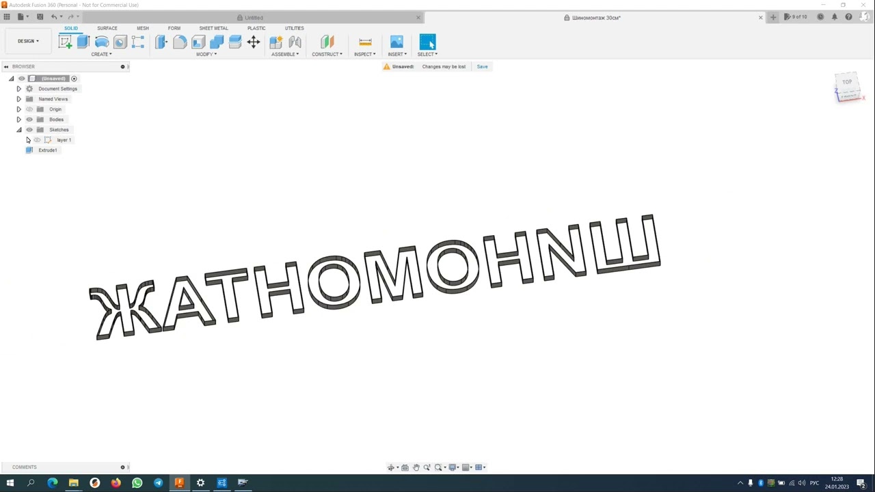This screenshot has height=492, width=875.
Task: Toggle visibility of the Unsaved root component
Action: [x=22, y=79]
